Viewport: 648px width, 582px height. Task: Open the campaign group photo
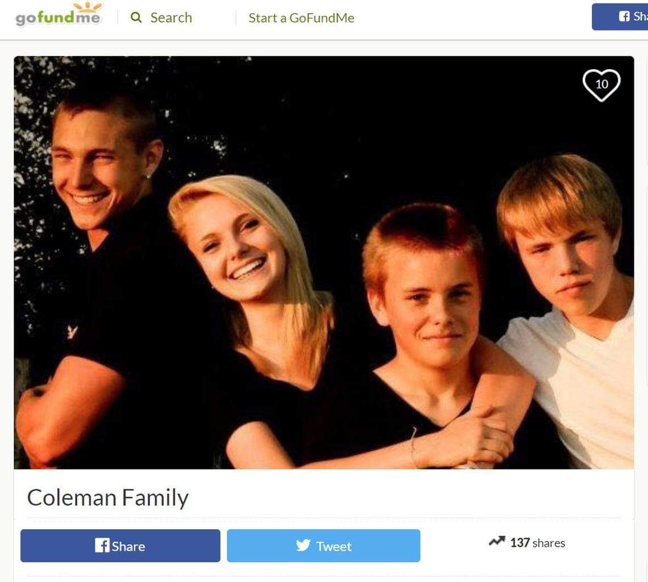[324, 262]
